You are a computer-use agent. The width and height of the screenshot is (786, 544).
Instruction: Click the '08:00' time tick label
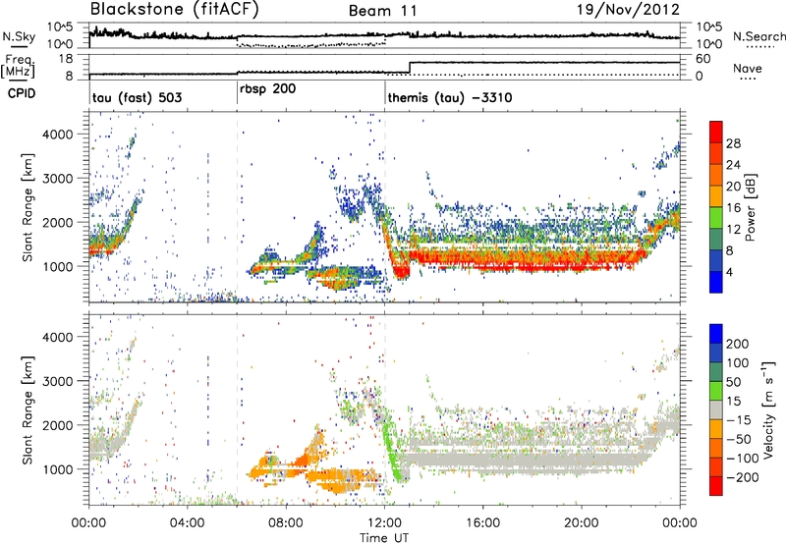[286, 523]
